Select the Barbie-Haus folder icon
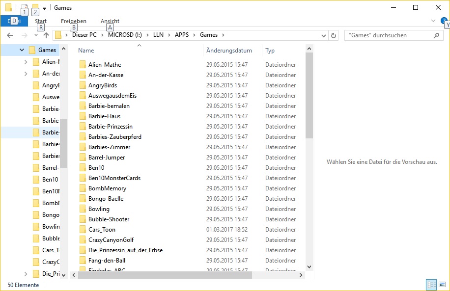Screen dimensions: 450x291 click(x=83, y=116)
